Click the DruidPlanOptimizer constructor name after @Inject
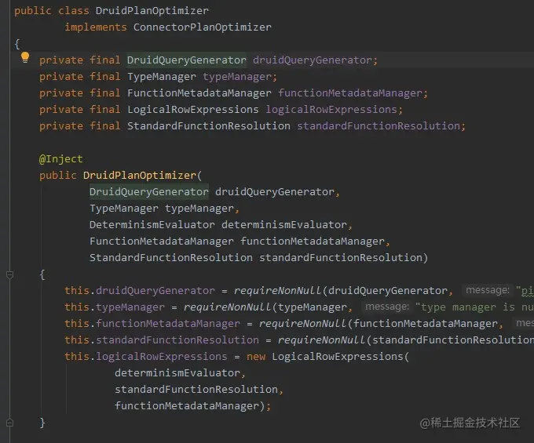Viewport: 534px width, 443px height. [x=140, y=176]
